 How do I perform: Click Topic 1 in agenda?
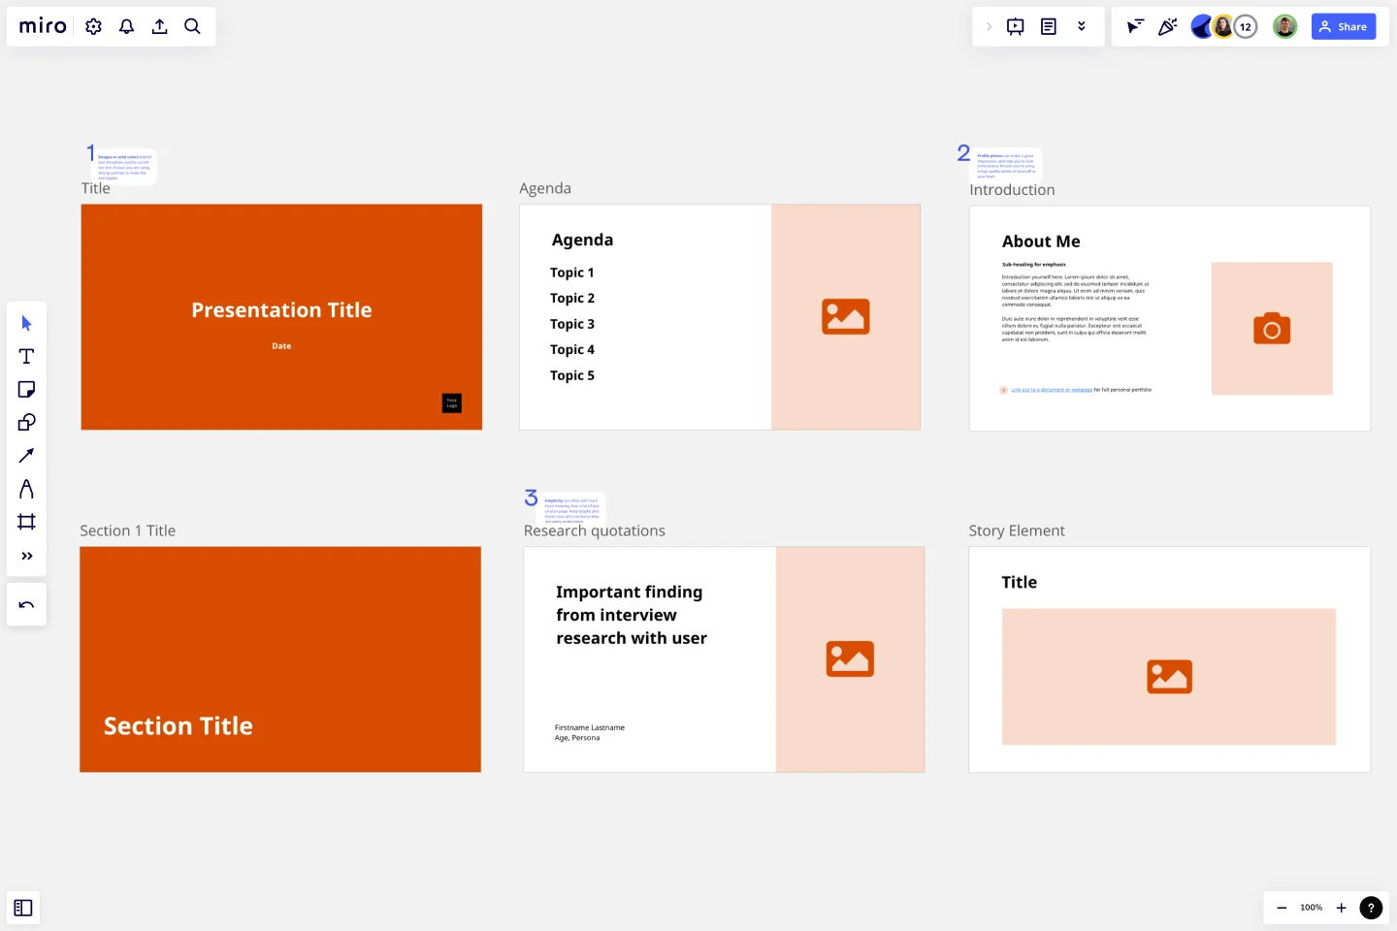pyautogui.click(x=571, y=273)
